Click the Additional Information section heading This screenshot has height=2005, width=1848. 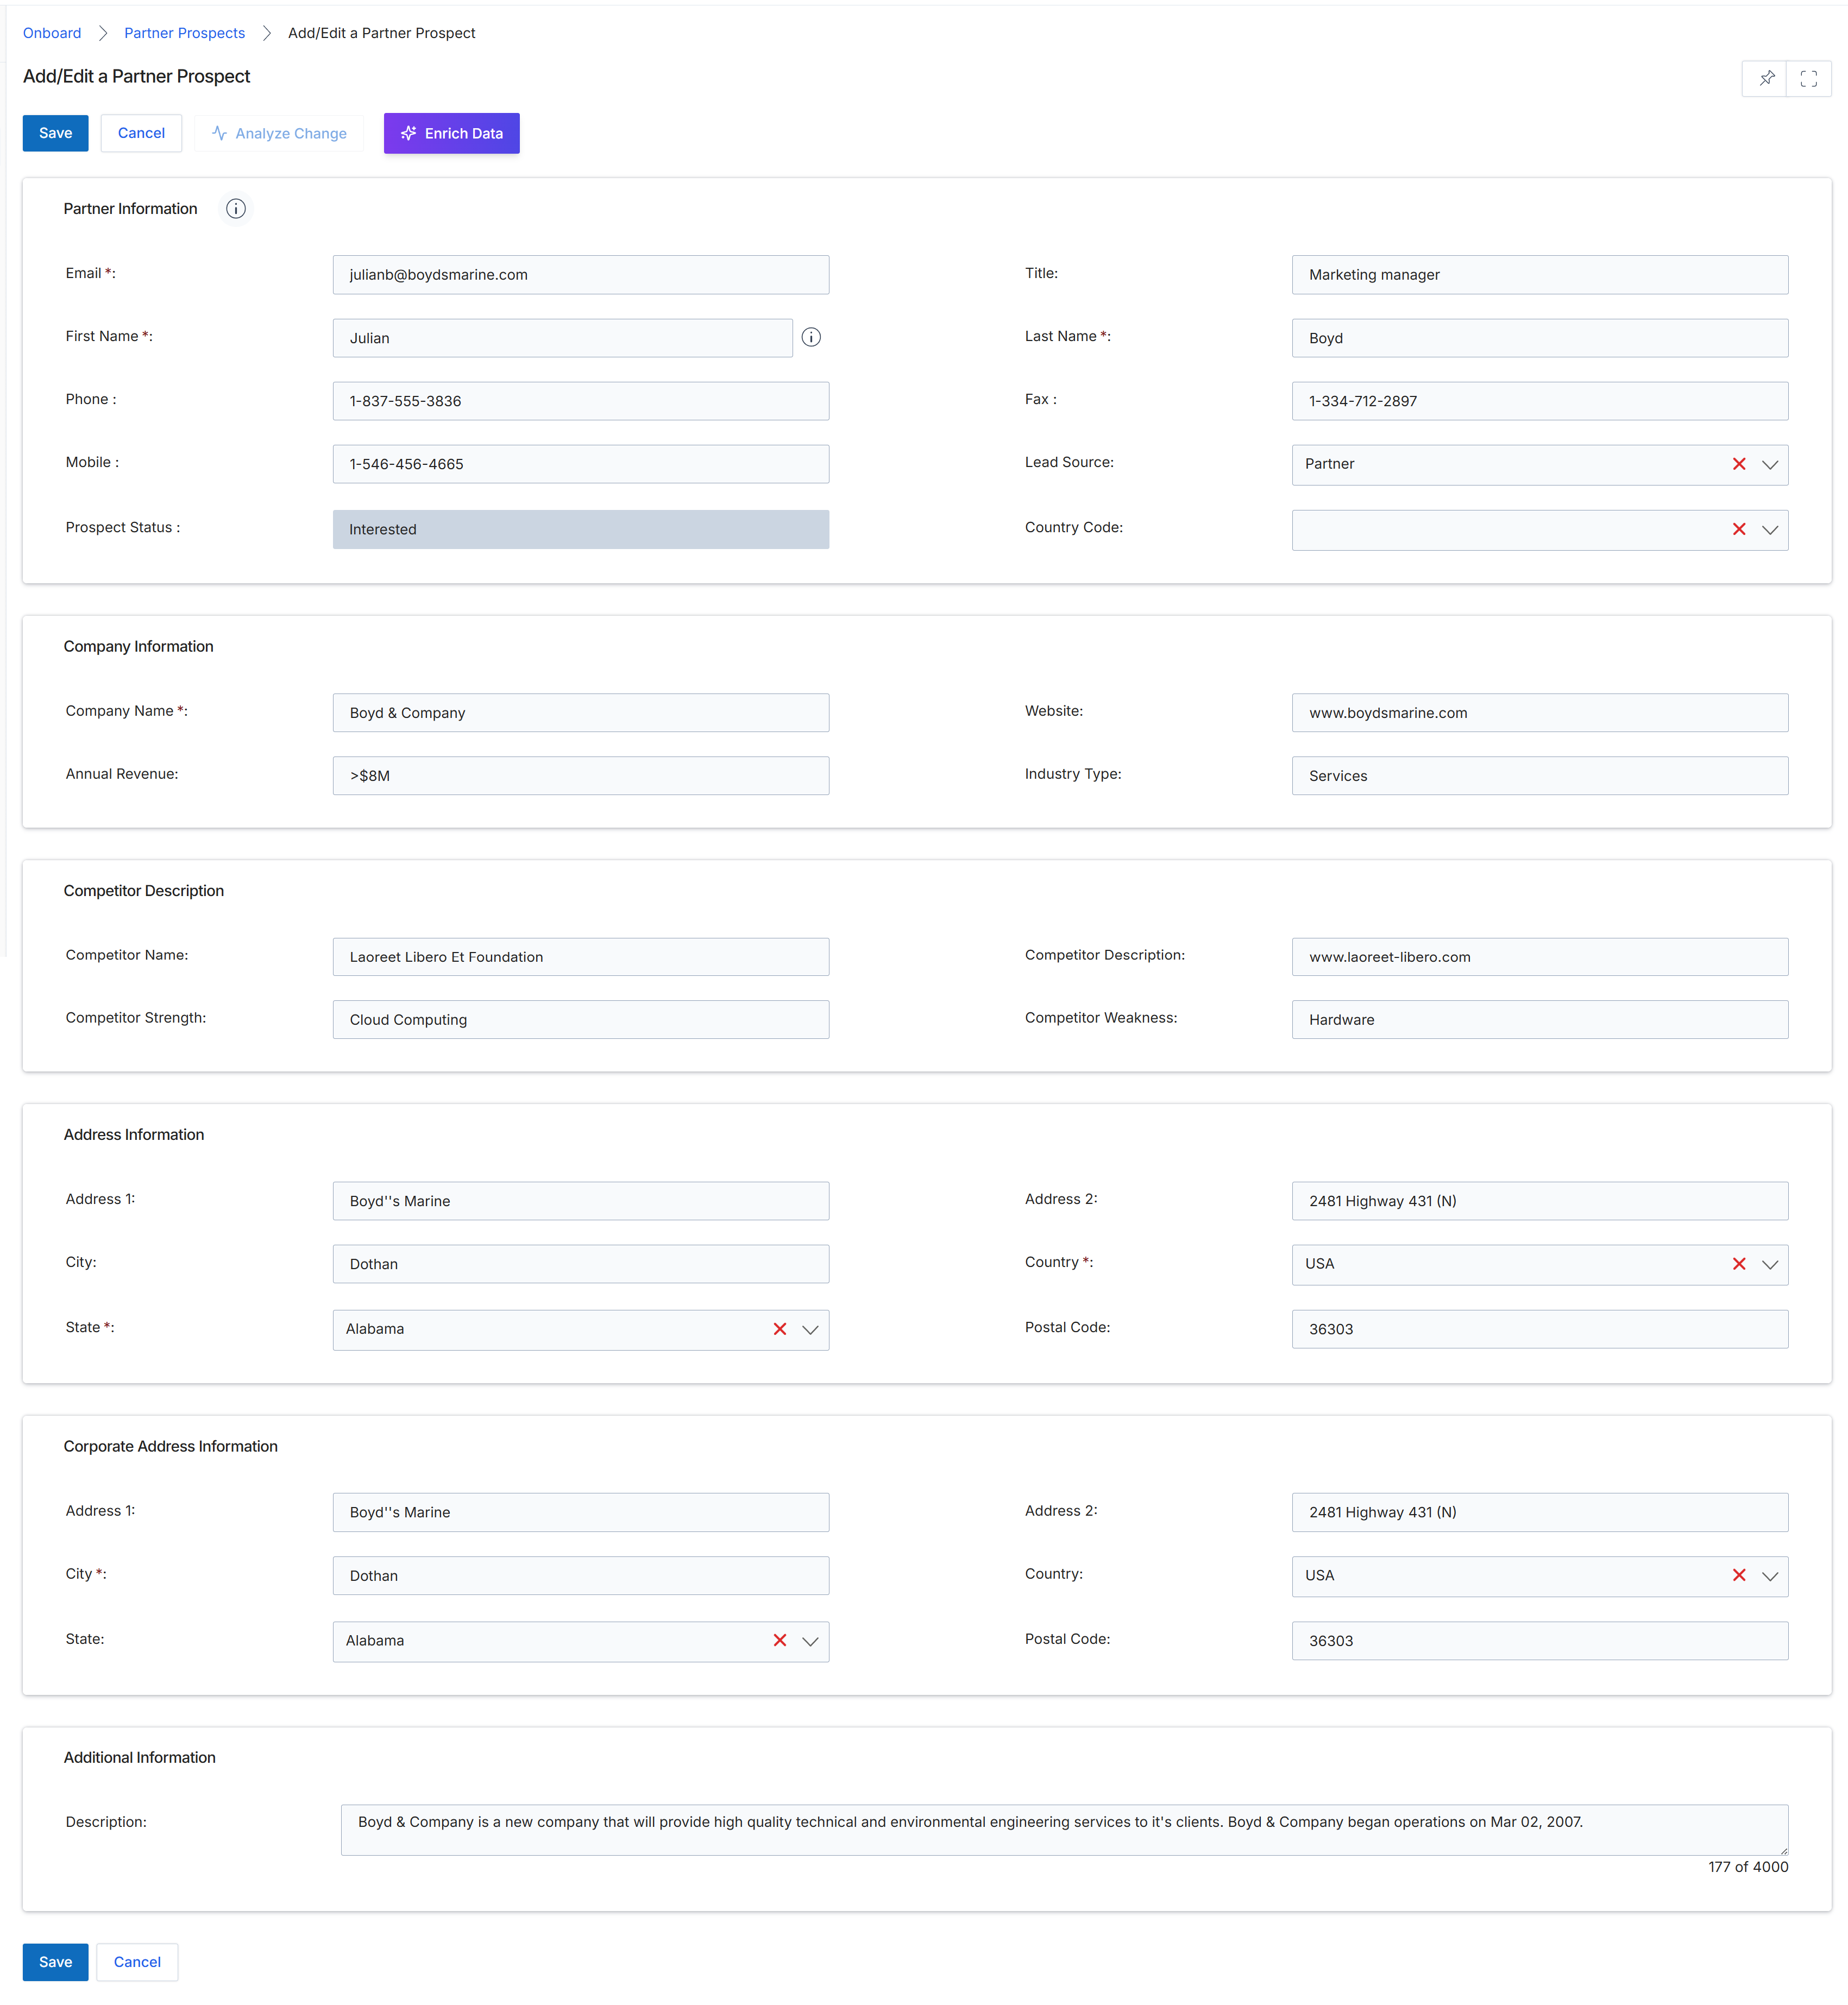click(x=139, y=1758)
